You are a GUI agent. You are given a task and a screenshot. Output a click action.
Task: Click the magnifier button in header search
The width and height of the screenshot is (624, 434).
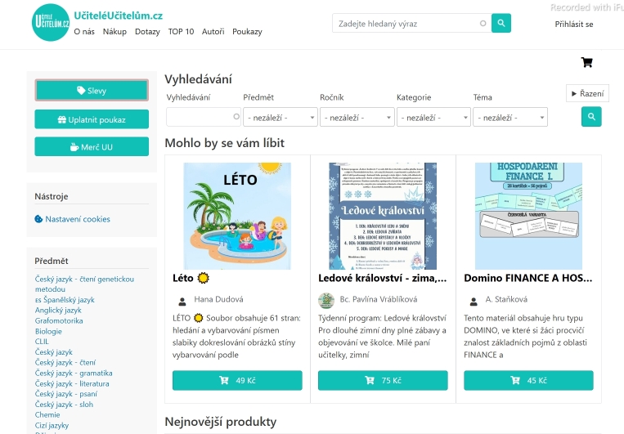[x=501, y=23]
